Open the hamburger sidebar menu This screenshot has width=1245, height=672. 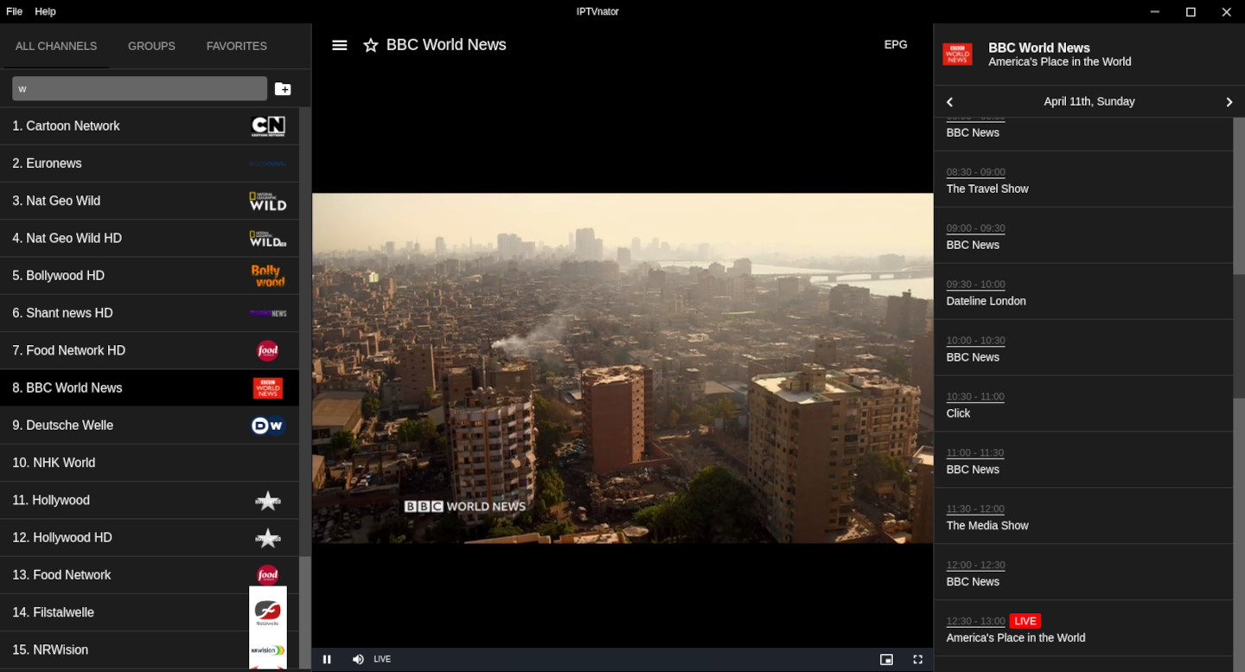340,45
